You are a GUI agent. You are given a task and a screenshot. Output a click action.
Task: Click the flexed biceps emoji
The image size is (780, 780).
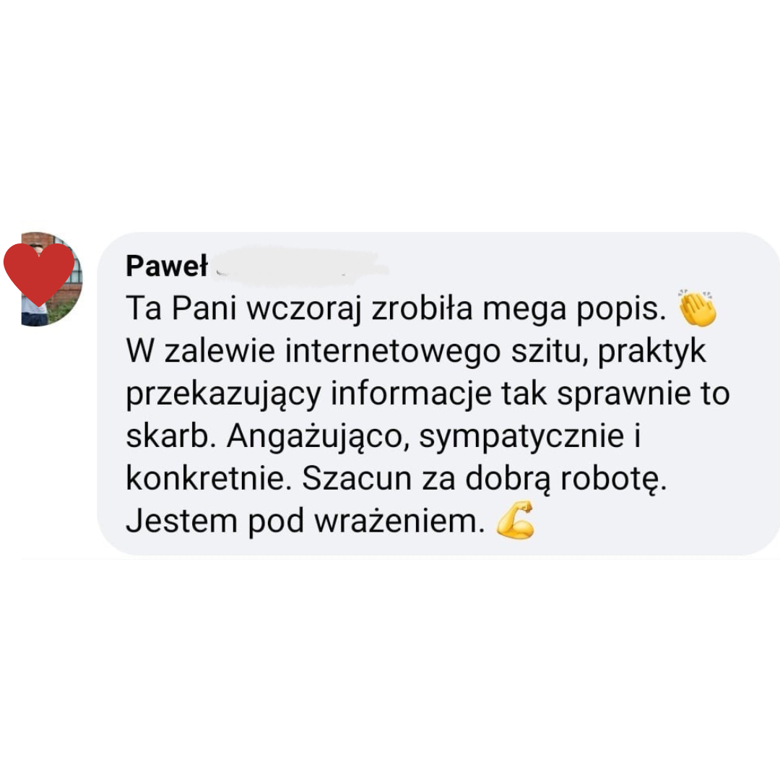(x=516, y=520)
